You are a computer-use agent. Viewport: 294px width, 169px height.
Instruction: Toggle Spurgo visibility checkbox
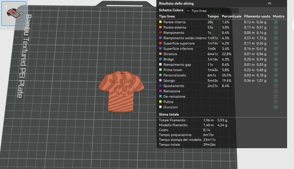point(276,81)
